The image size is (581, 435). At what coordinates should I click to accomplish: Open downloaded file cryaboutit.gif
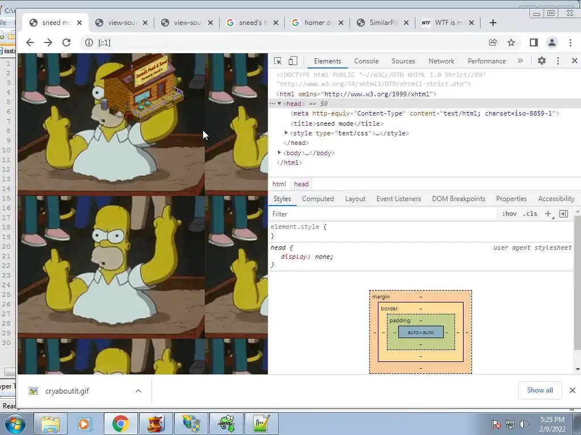pyautogui.click(x=67, y=391)
